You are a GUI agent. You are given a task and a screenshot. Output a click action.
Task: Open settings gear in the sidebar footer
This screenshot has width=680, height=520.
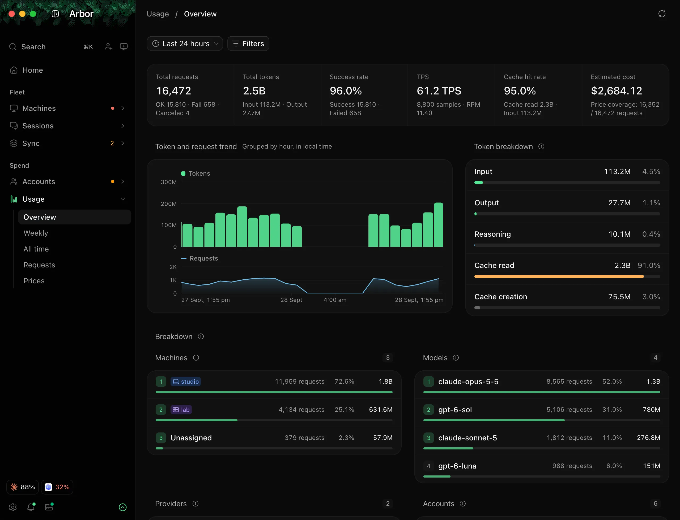point(13,507)
